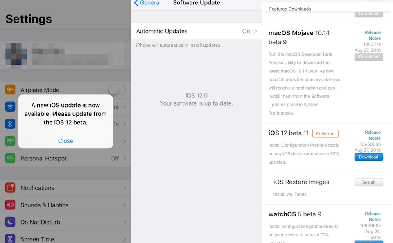Viewport: 393px width, 243px height.
Task: Navigate back to General settings
Action: coord(147,3)
